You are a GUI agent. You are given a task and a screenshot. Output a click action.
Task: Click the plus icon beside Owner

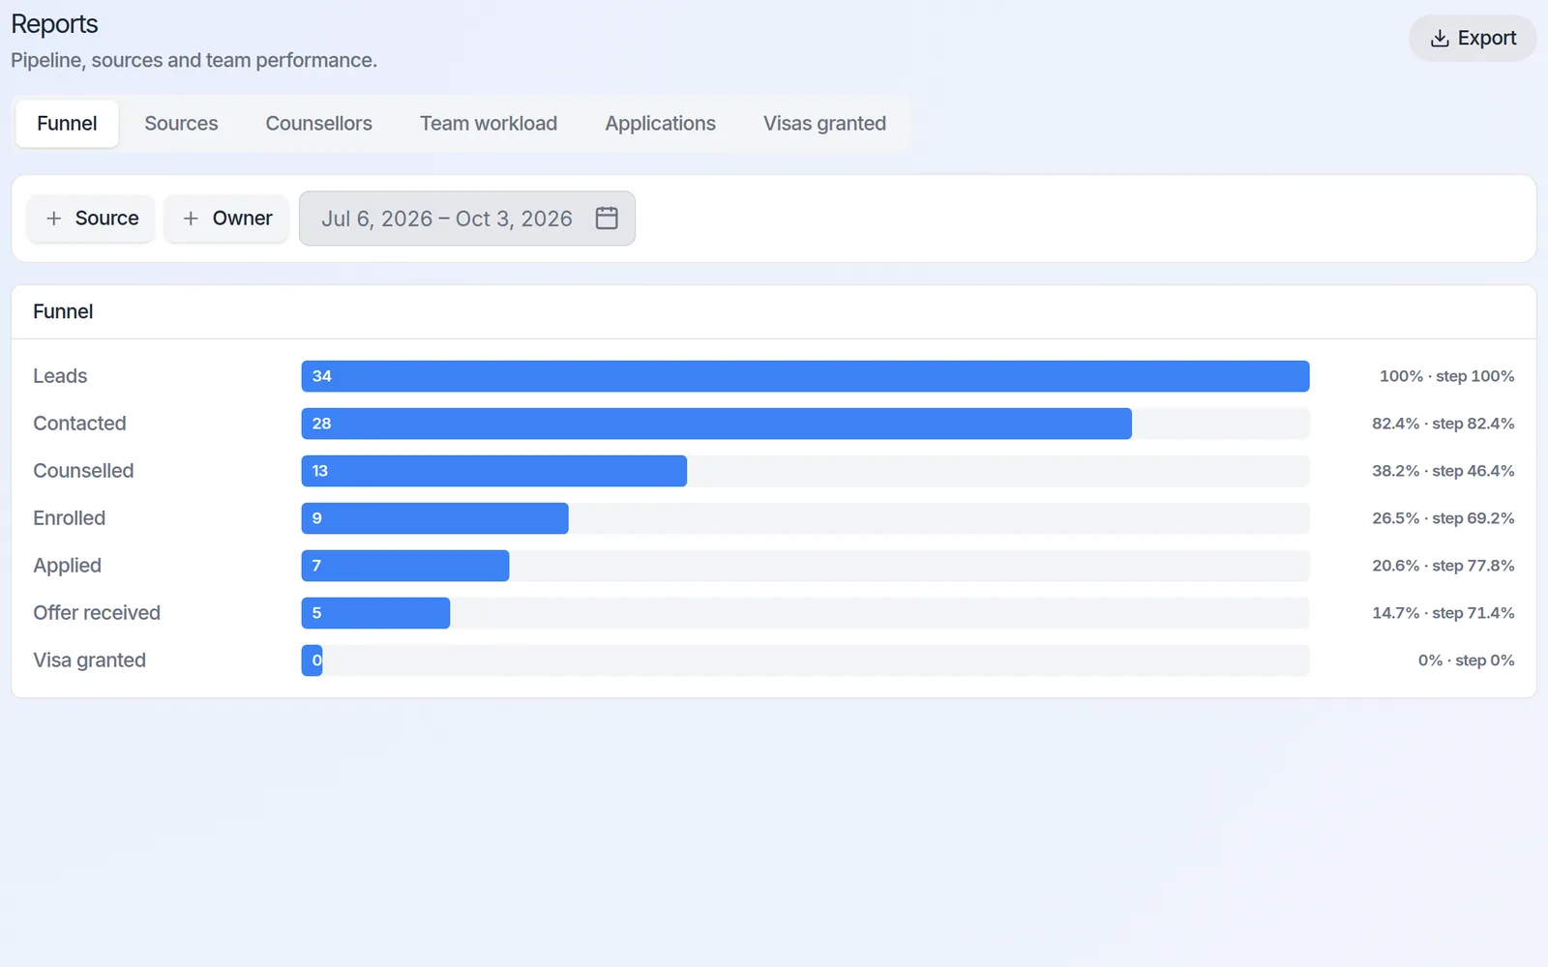(191, 219)
